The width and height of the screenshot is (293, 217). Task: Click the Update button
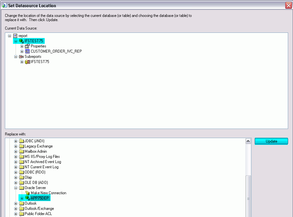[x=271, y=141]
